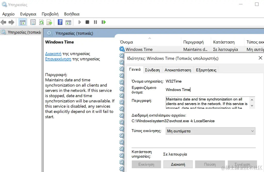Select the Υπηρεσίες (τοπικές) node in the left tree
The height and width of the screenshot is (172, 264).
(21, 32)
